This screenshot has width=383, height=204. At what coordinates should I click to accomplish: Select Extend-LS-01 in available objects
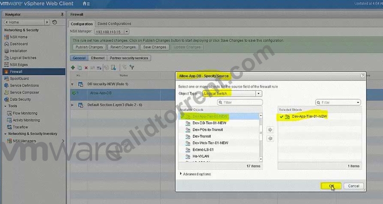203,150
